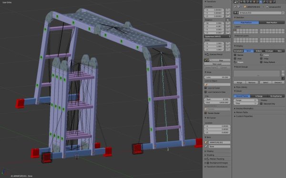
Task: Open the properties editor type selector icon
Action: (235, 2)
